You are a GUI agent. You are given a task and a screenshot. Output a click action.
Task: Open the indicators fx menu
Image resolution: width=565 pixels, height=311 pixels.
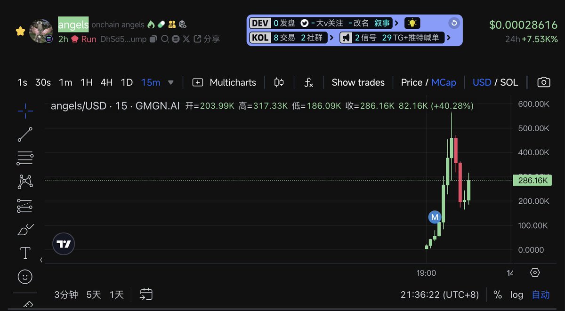[x=309, y=83]
